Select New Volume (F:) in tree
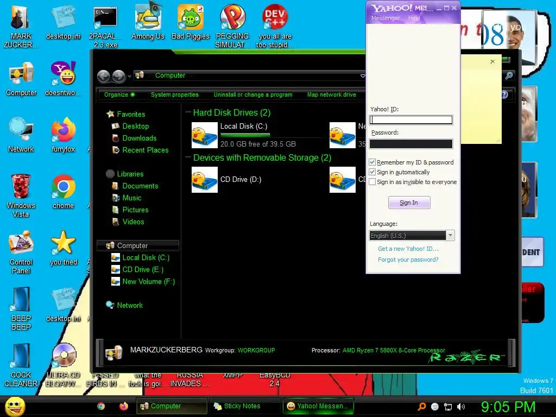The width and height of the screenshot is (556, 417). (x=143, y=282)
